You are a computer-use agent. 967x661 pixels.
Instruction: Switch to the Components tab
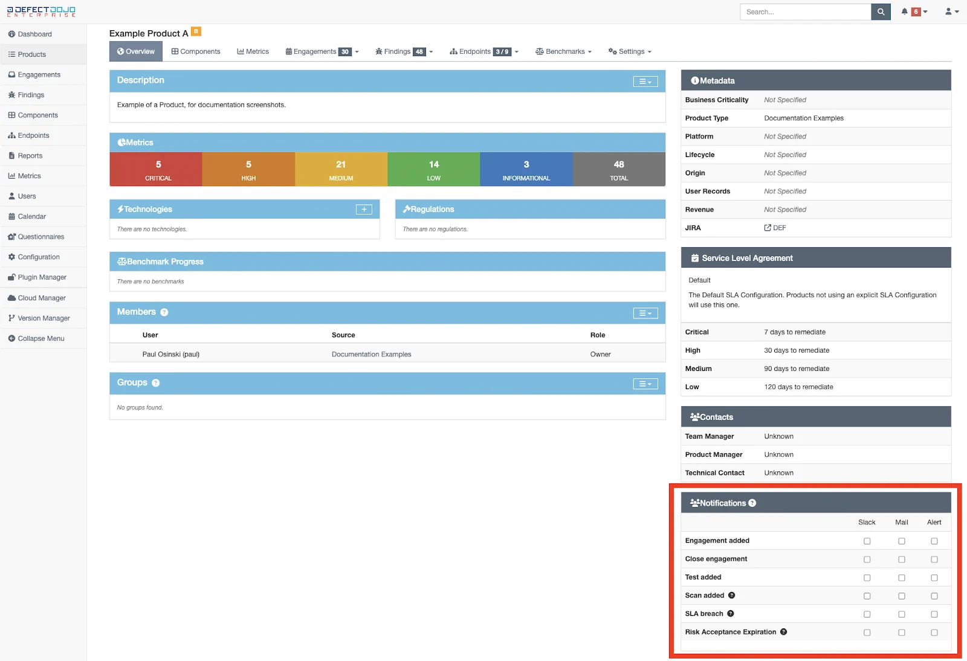click(x=196, y=52)
